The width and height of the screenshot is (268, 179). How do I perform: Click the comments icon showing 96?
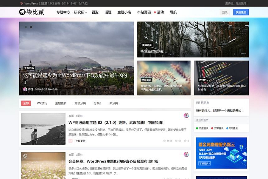pos(176,141)
